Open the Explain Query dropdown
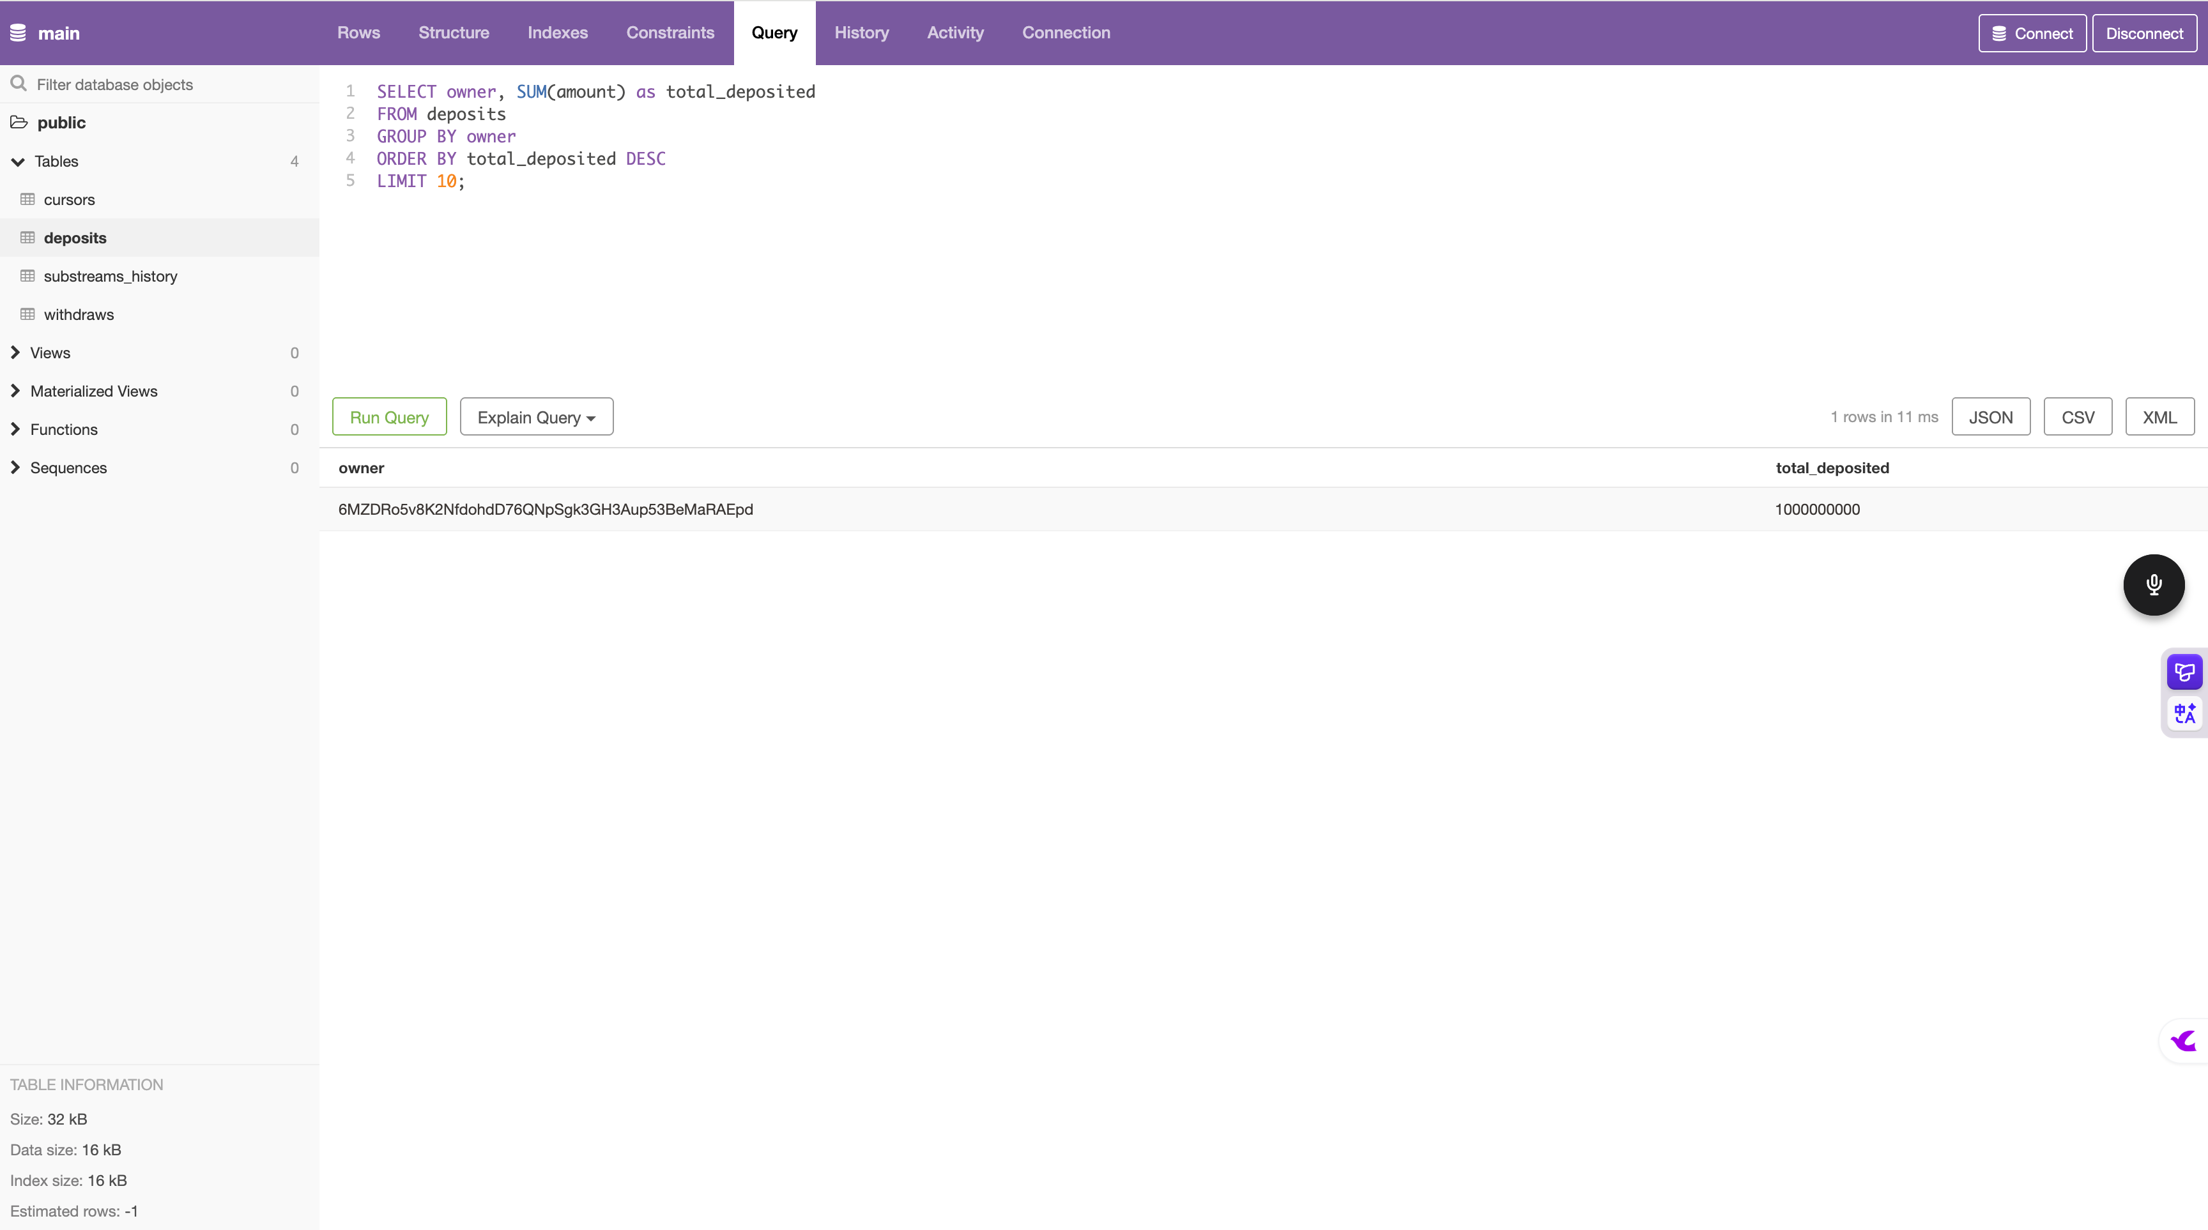The height and width of the screenshot is (1230, 2208). (x=537, y=417)
